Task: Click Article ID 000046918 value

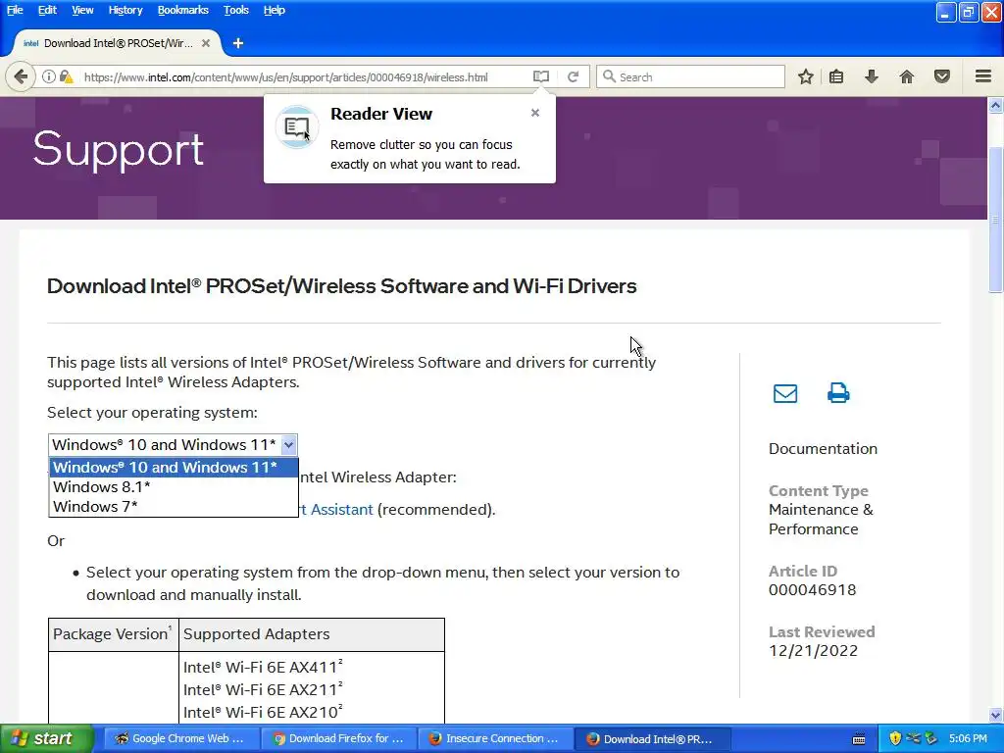Action: pos(813,589)
